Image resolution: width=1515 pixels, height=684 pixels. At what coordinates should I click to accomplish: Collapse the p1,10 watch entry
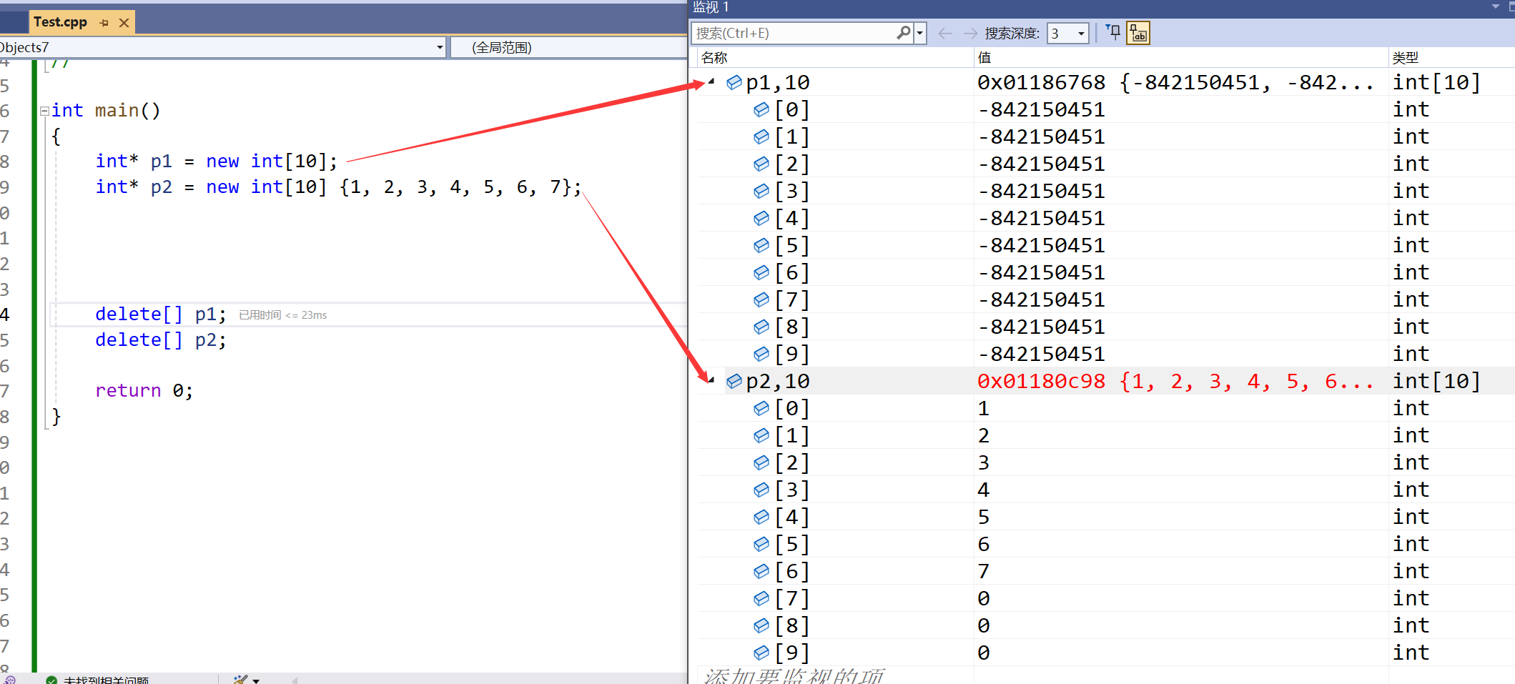pyautogui.click(x=711, y=82)
